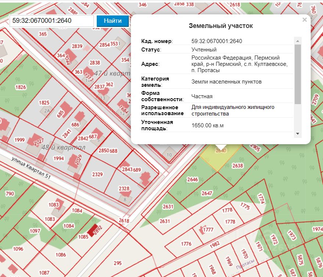The width and height of the screenshot is (323, 277).
Task: Click parcel label 790
Action: [10, 193]
